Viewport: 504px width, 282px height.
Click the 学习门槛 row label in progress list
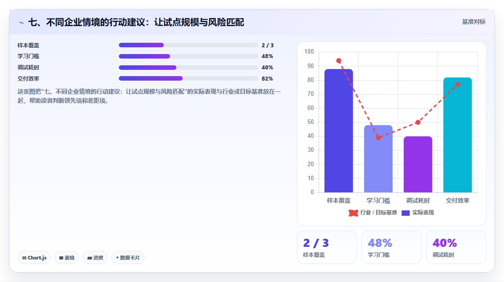(x=28, y=56)
